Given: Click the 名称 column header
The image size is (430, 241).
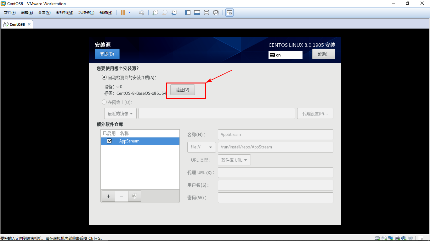Looking at the screenshot, I should [149, 133].
